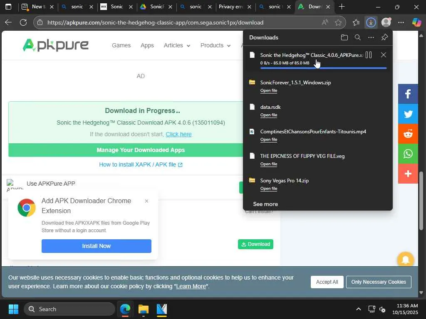Toggle Read aloud icon in address bar
426x319 pixels.
pos(325,22)
